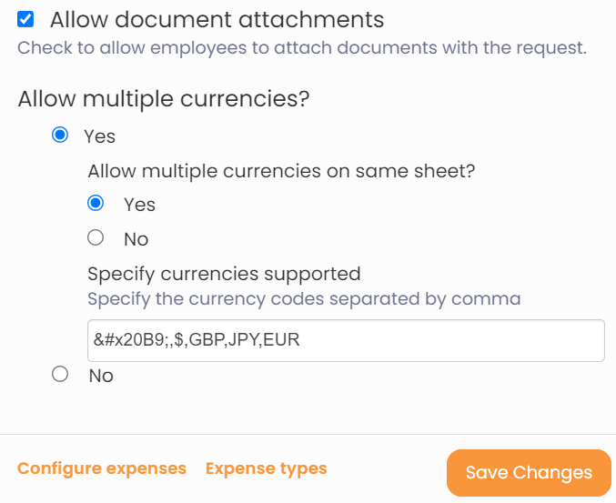Click the Yes label under Allow multiple currencies heading

(x=99, y=136)
